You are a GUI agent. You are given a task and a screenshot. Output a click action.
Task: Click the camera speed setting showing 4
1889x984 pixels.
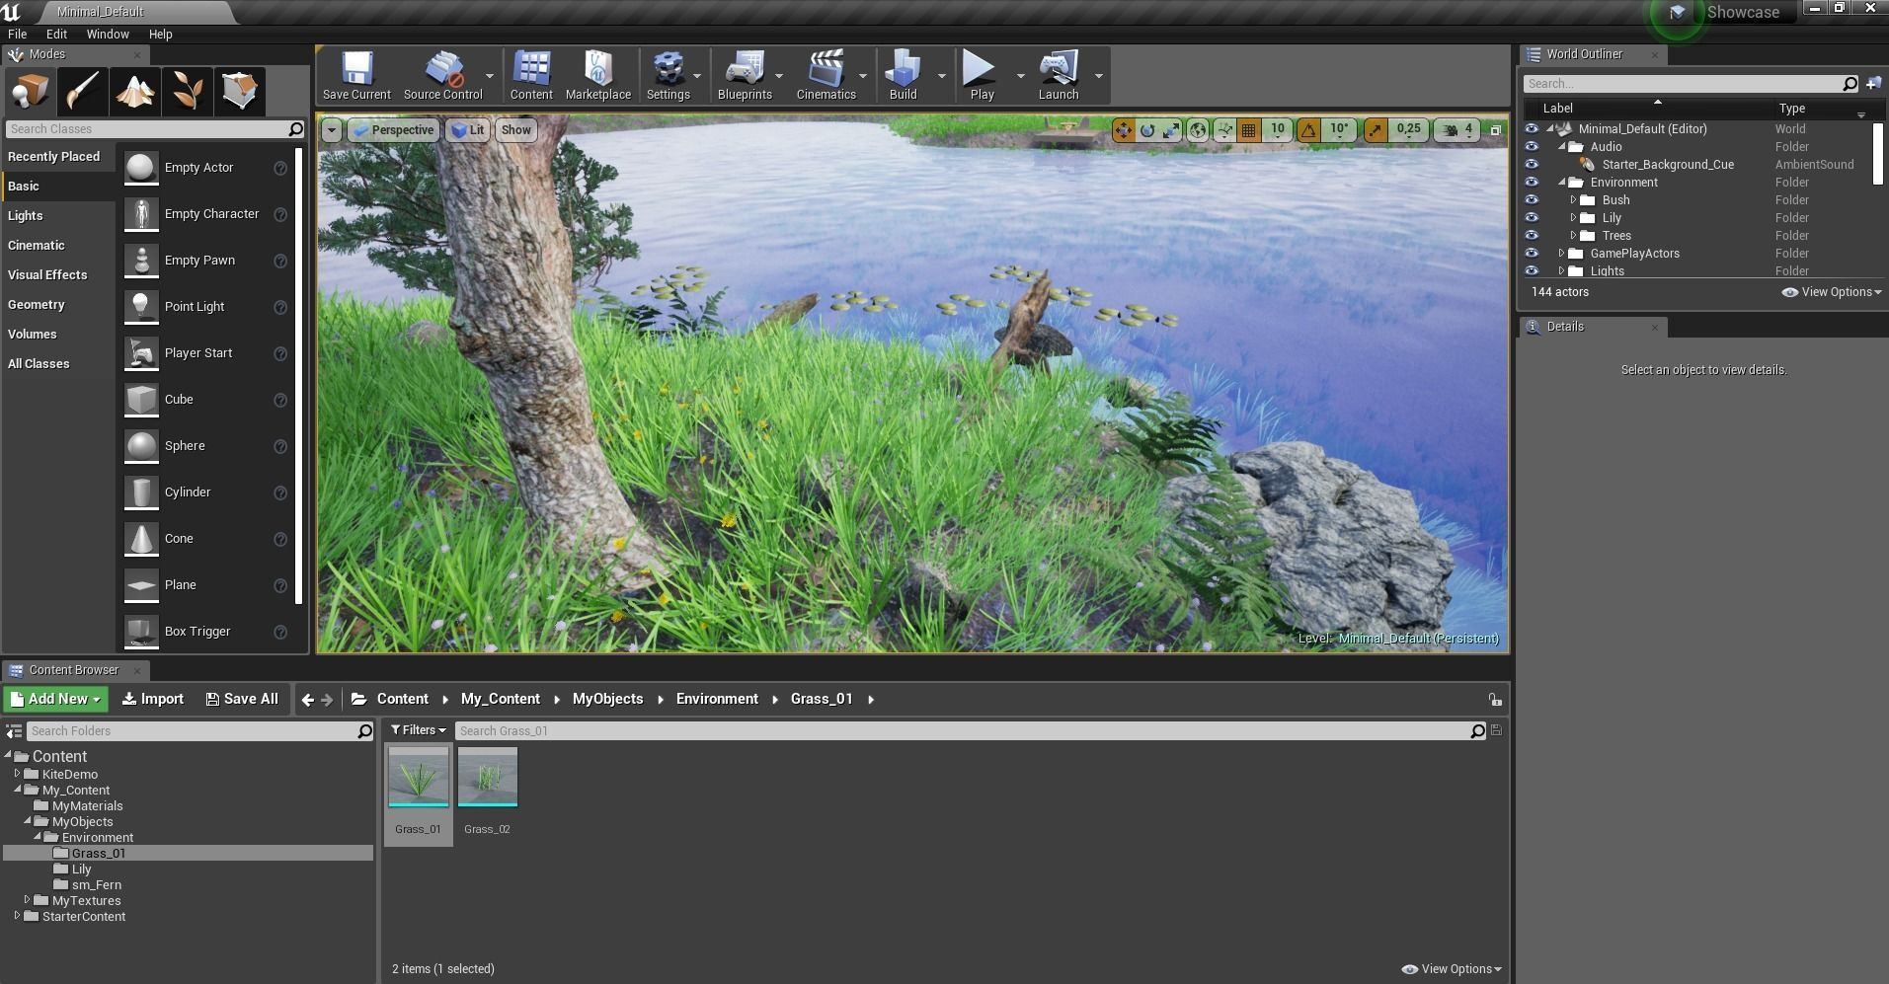1457,130
